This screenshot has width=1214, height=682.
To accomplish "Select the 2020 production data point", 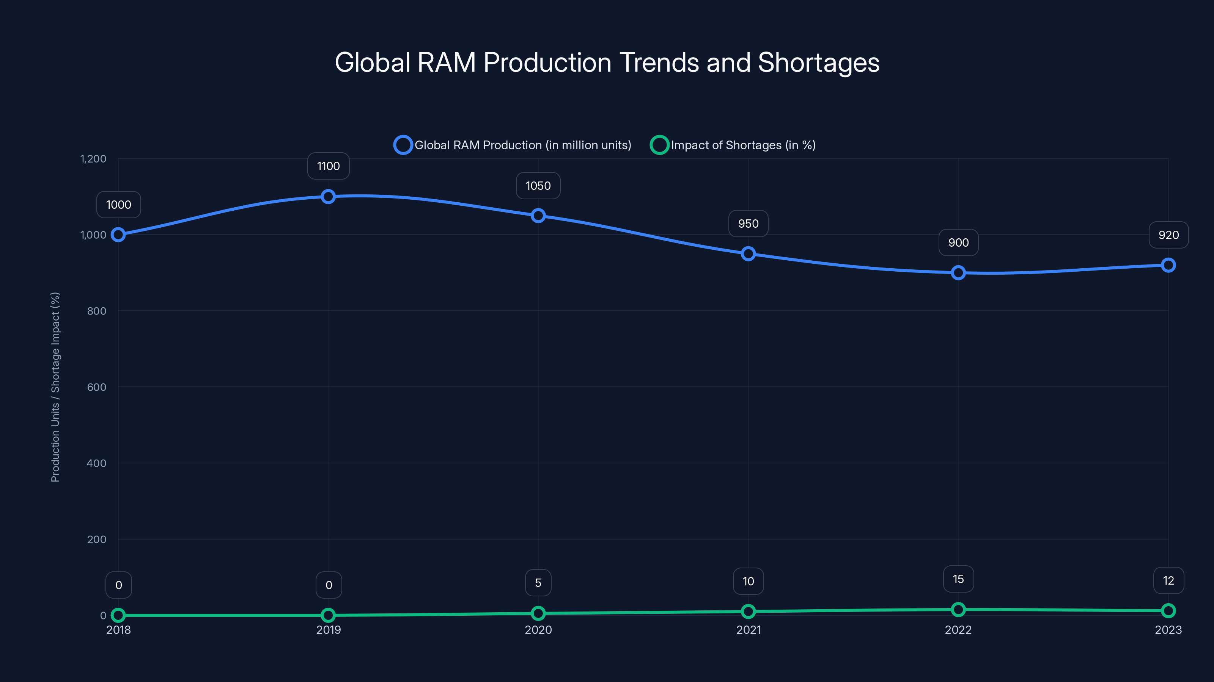I will coord(538,216).
